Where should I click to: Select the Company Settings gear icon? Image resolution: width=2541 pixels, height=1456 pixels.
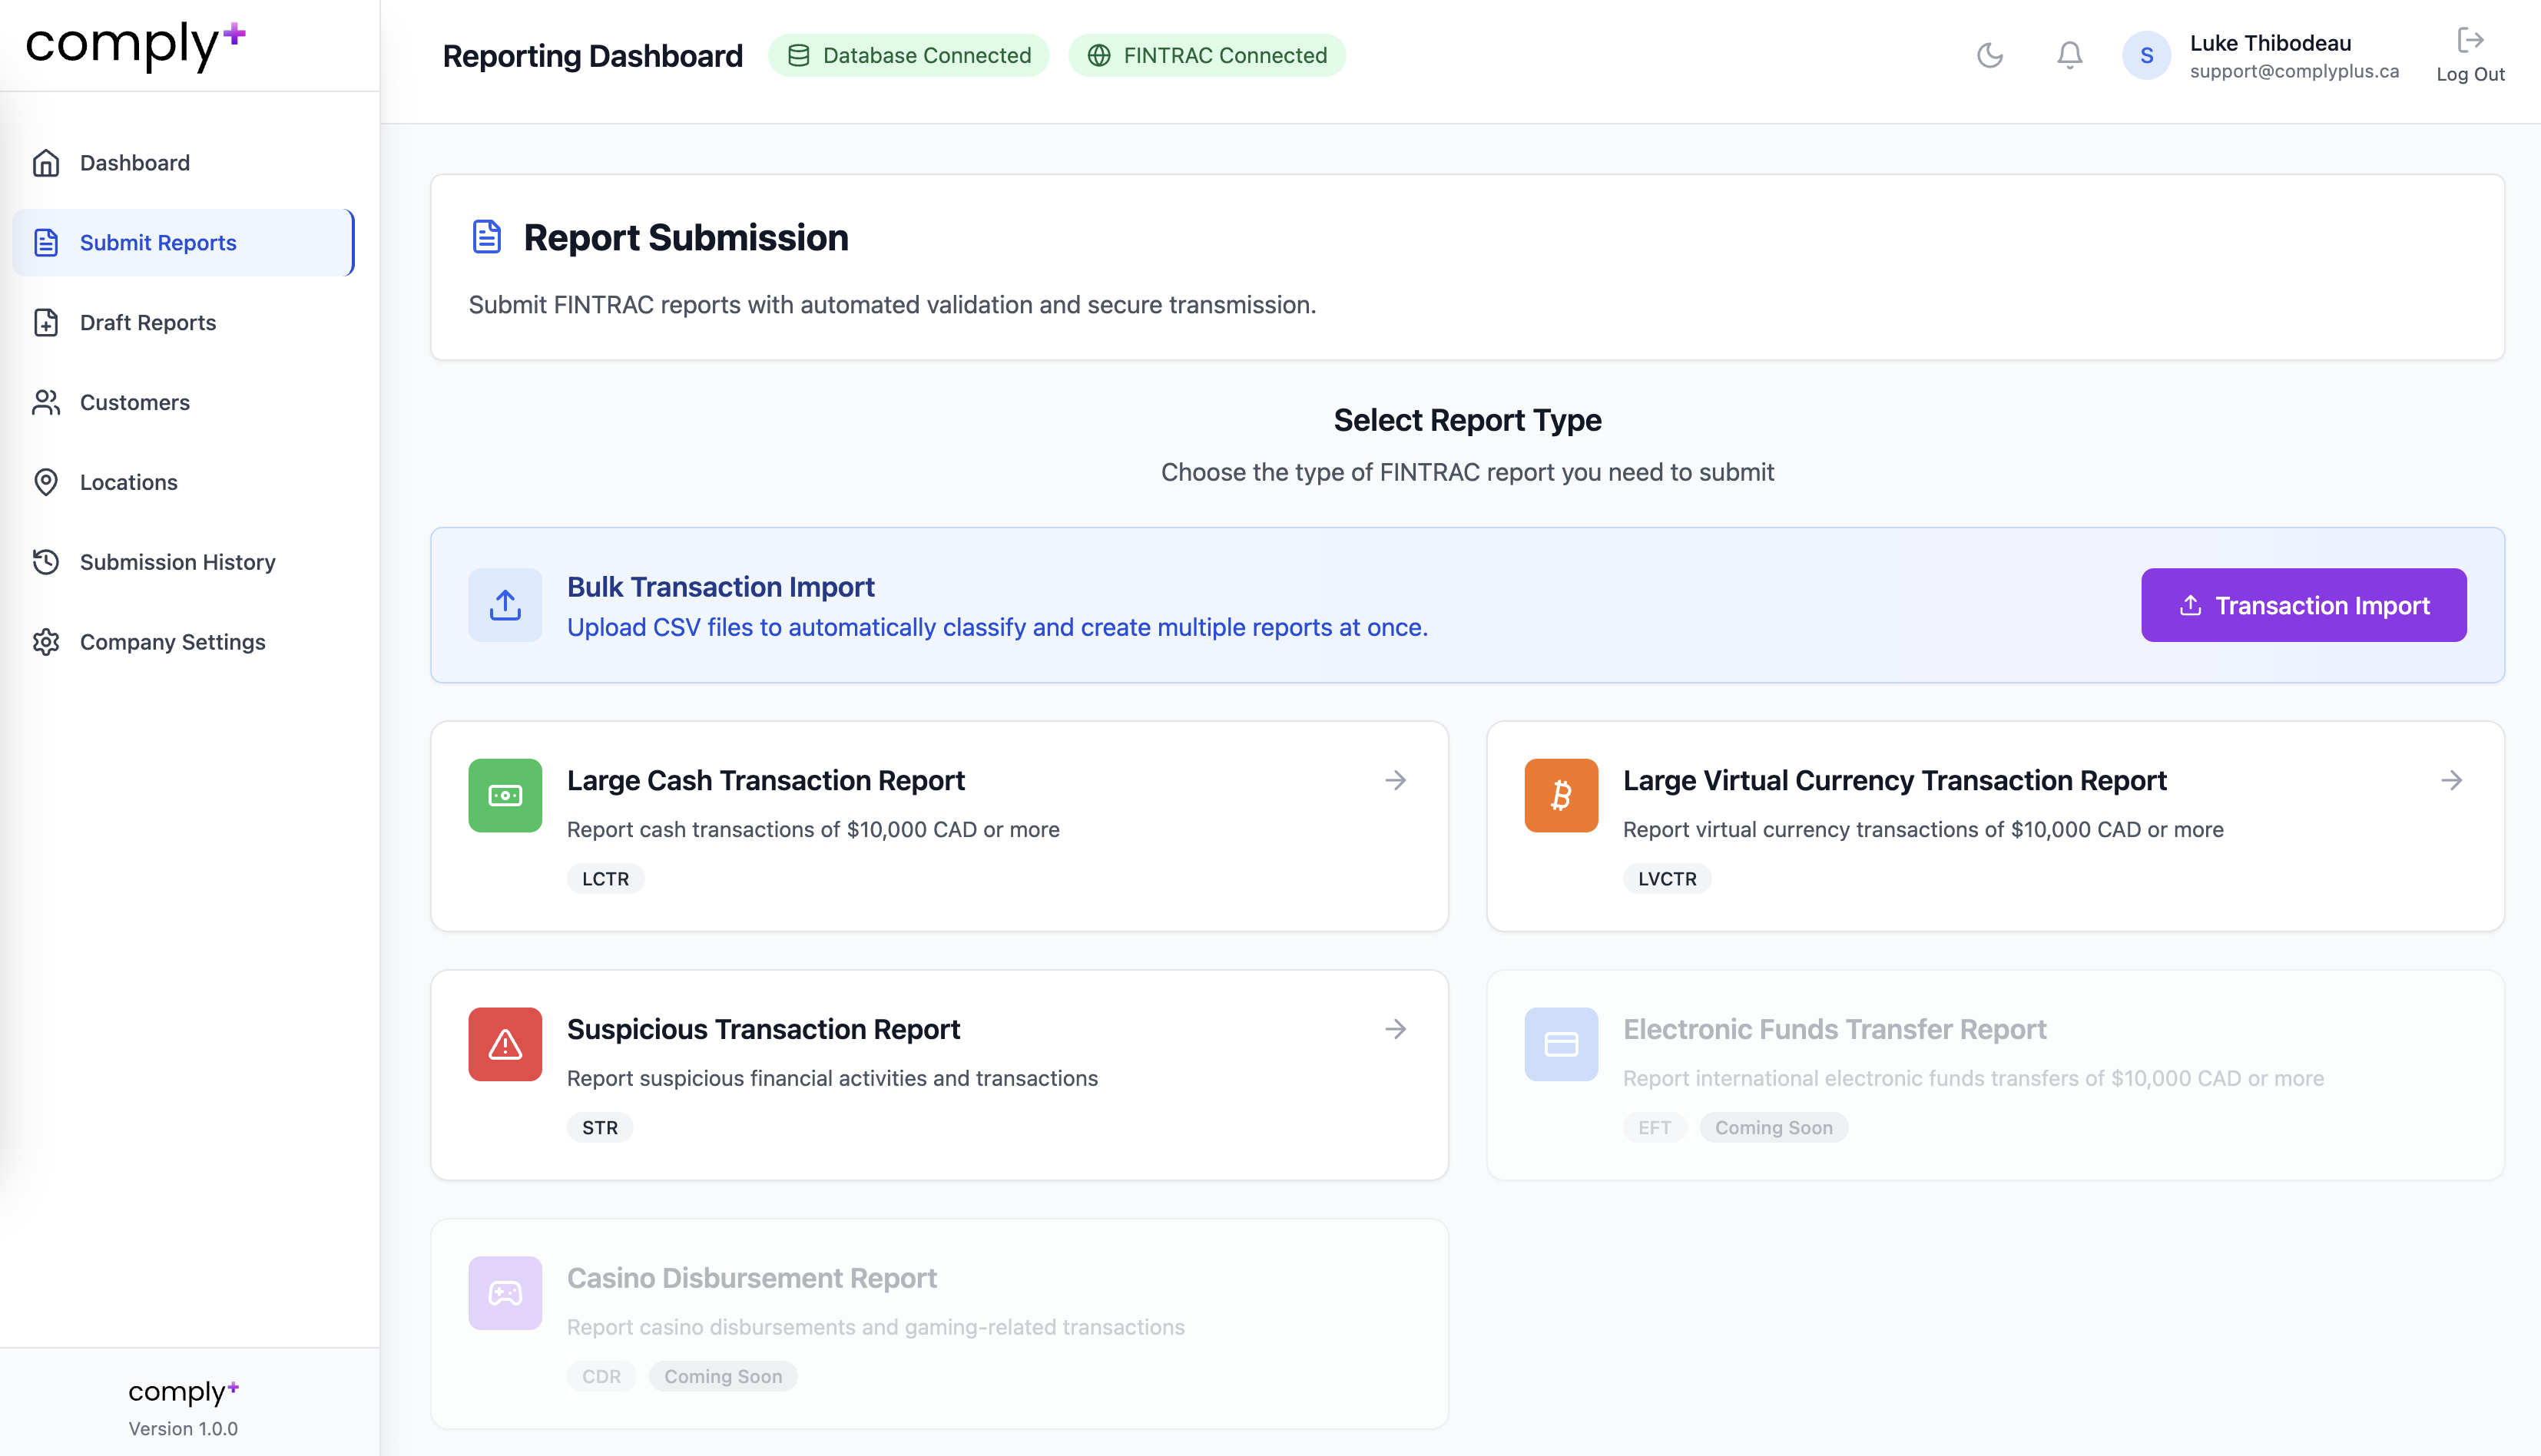pyautogui.click(x=47, y=642)
